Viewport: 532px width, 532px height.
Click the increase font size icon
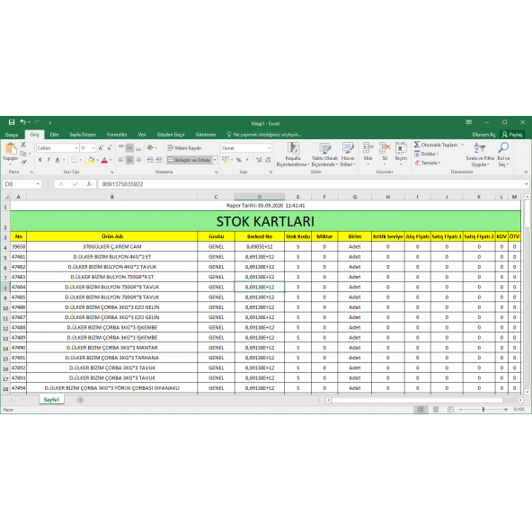[x=101, y=148]
